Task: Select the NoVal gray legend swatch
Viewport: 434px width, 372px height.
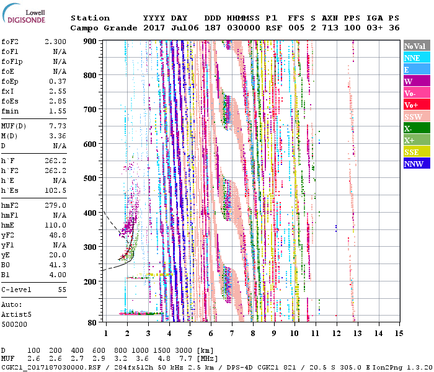Action: [x=415, y=46]
